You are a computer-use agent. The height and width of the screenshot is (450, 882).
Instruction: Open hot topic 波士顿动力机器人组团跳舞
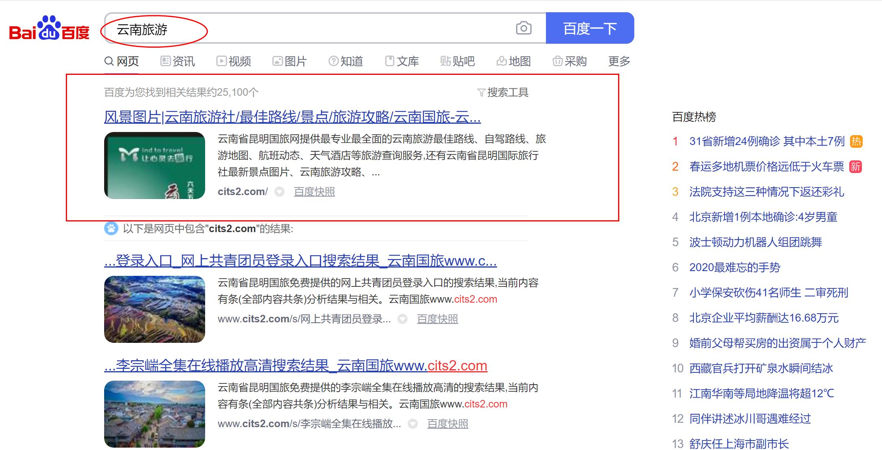coord(755,242)
